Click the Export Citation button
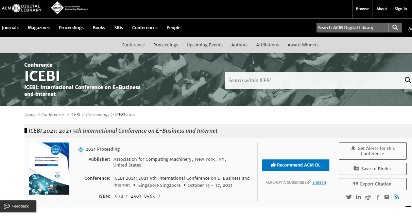This screenshot has height=220, width=412. pyautogui.click(x=373, y=184)
